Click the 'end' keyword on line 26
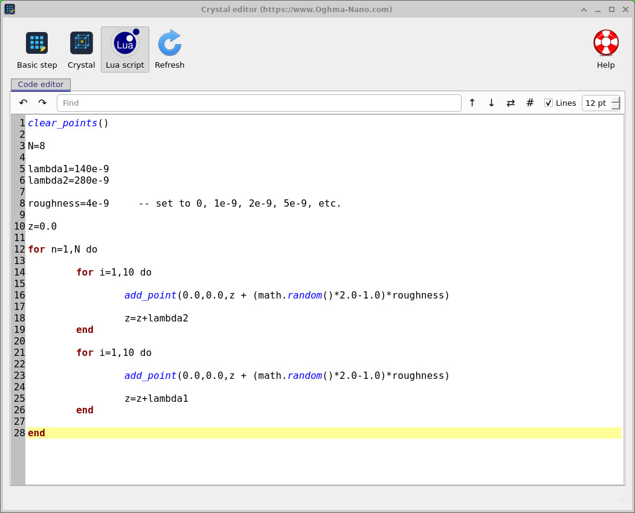Image resolution: width=635 pixels, height=513 pixels. pyautogui.click(x=85, y=410)
